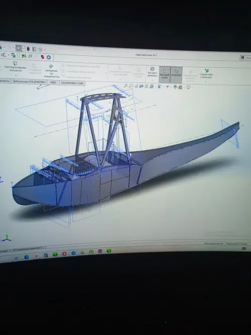
Task: Open the Zoom to Fit magnifier
Action: (126, 86)
